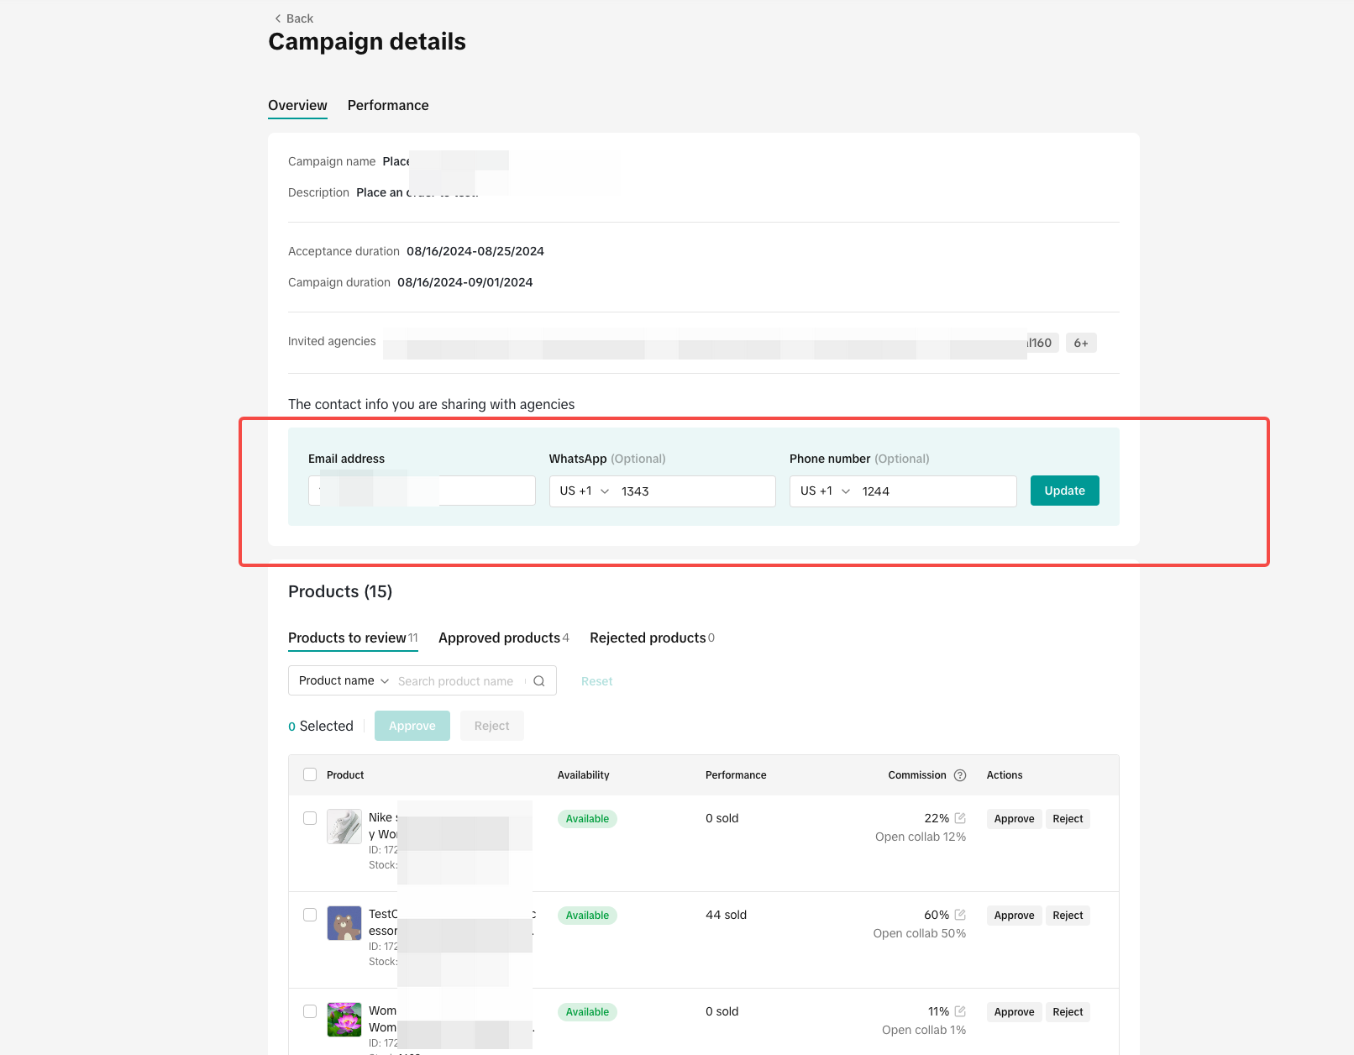The height and width of the screenshot is (1055, 1354).
Task: Toggle the select-all Product header checkbox
Action: point(310,774)
